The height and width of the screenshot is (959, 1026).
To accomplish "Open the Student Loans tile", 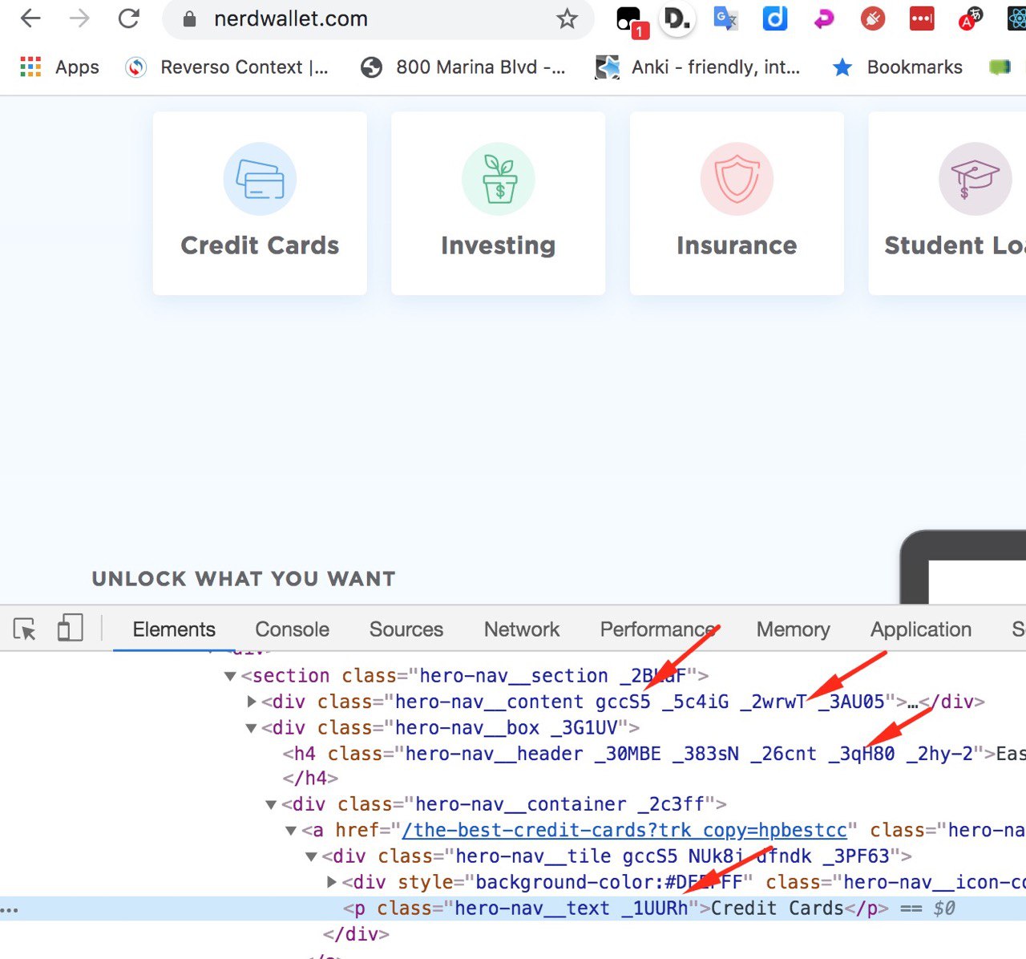I will [947, 203].
